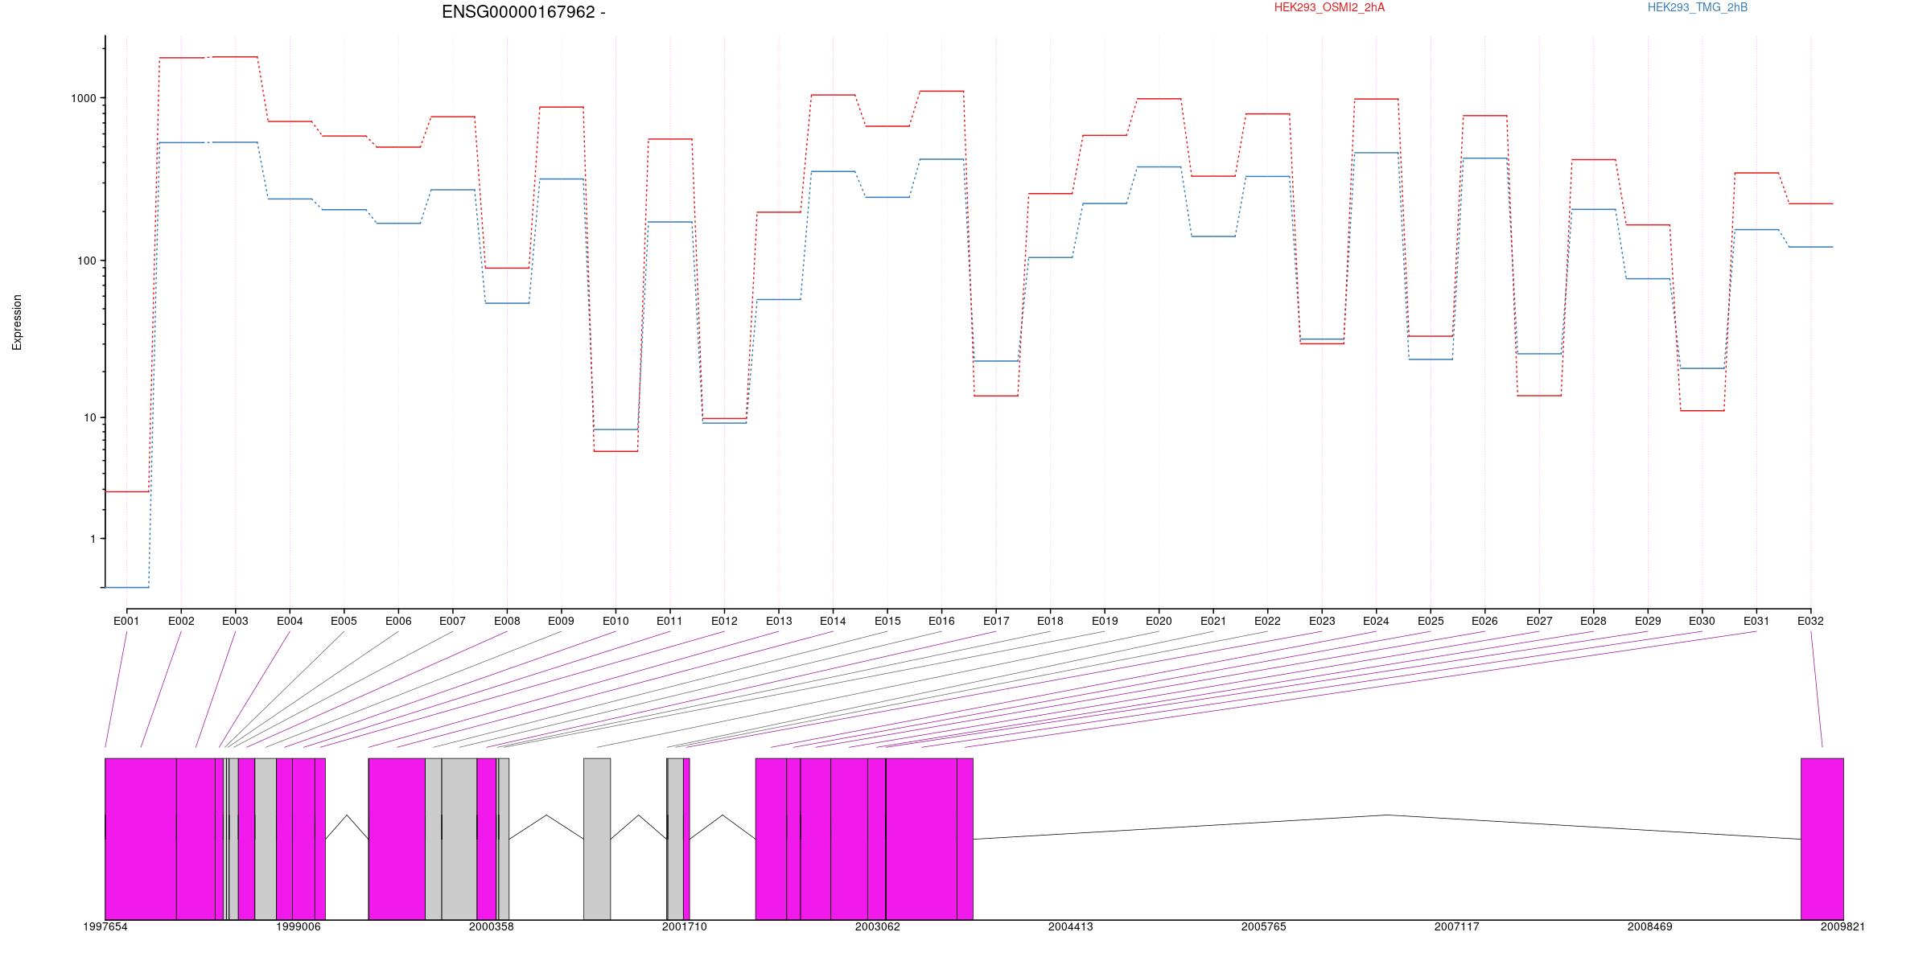This screenshot has width=1931, height=965.
Task: Click exon label E004
Action: tap(290, 621)
